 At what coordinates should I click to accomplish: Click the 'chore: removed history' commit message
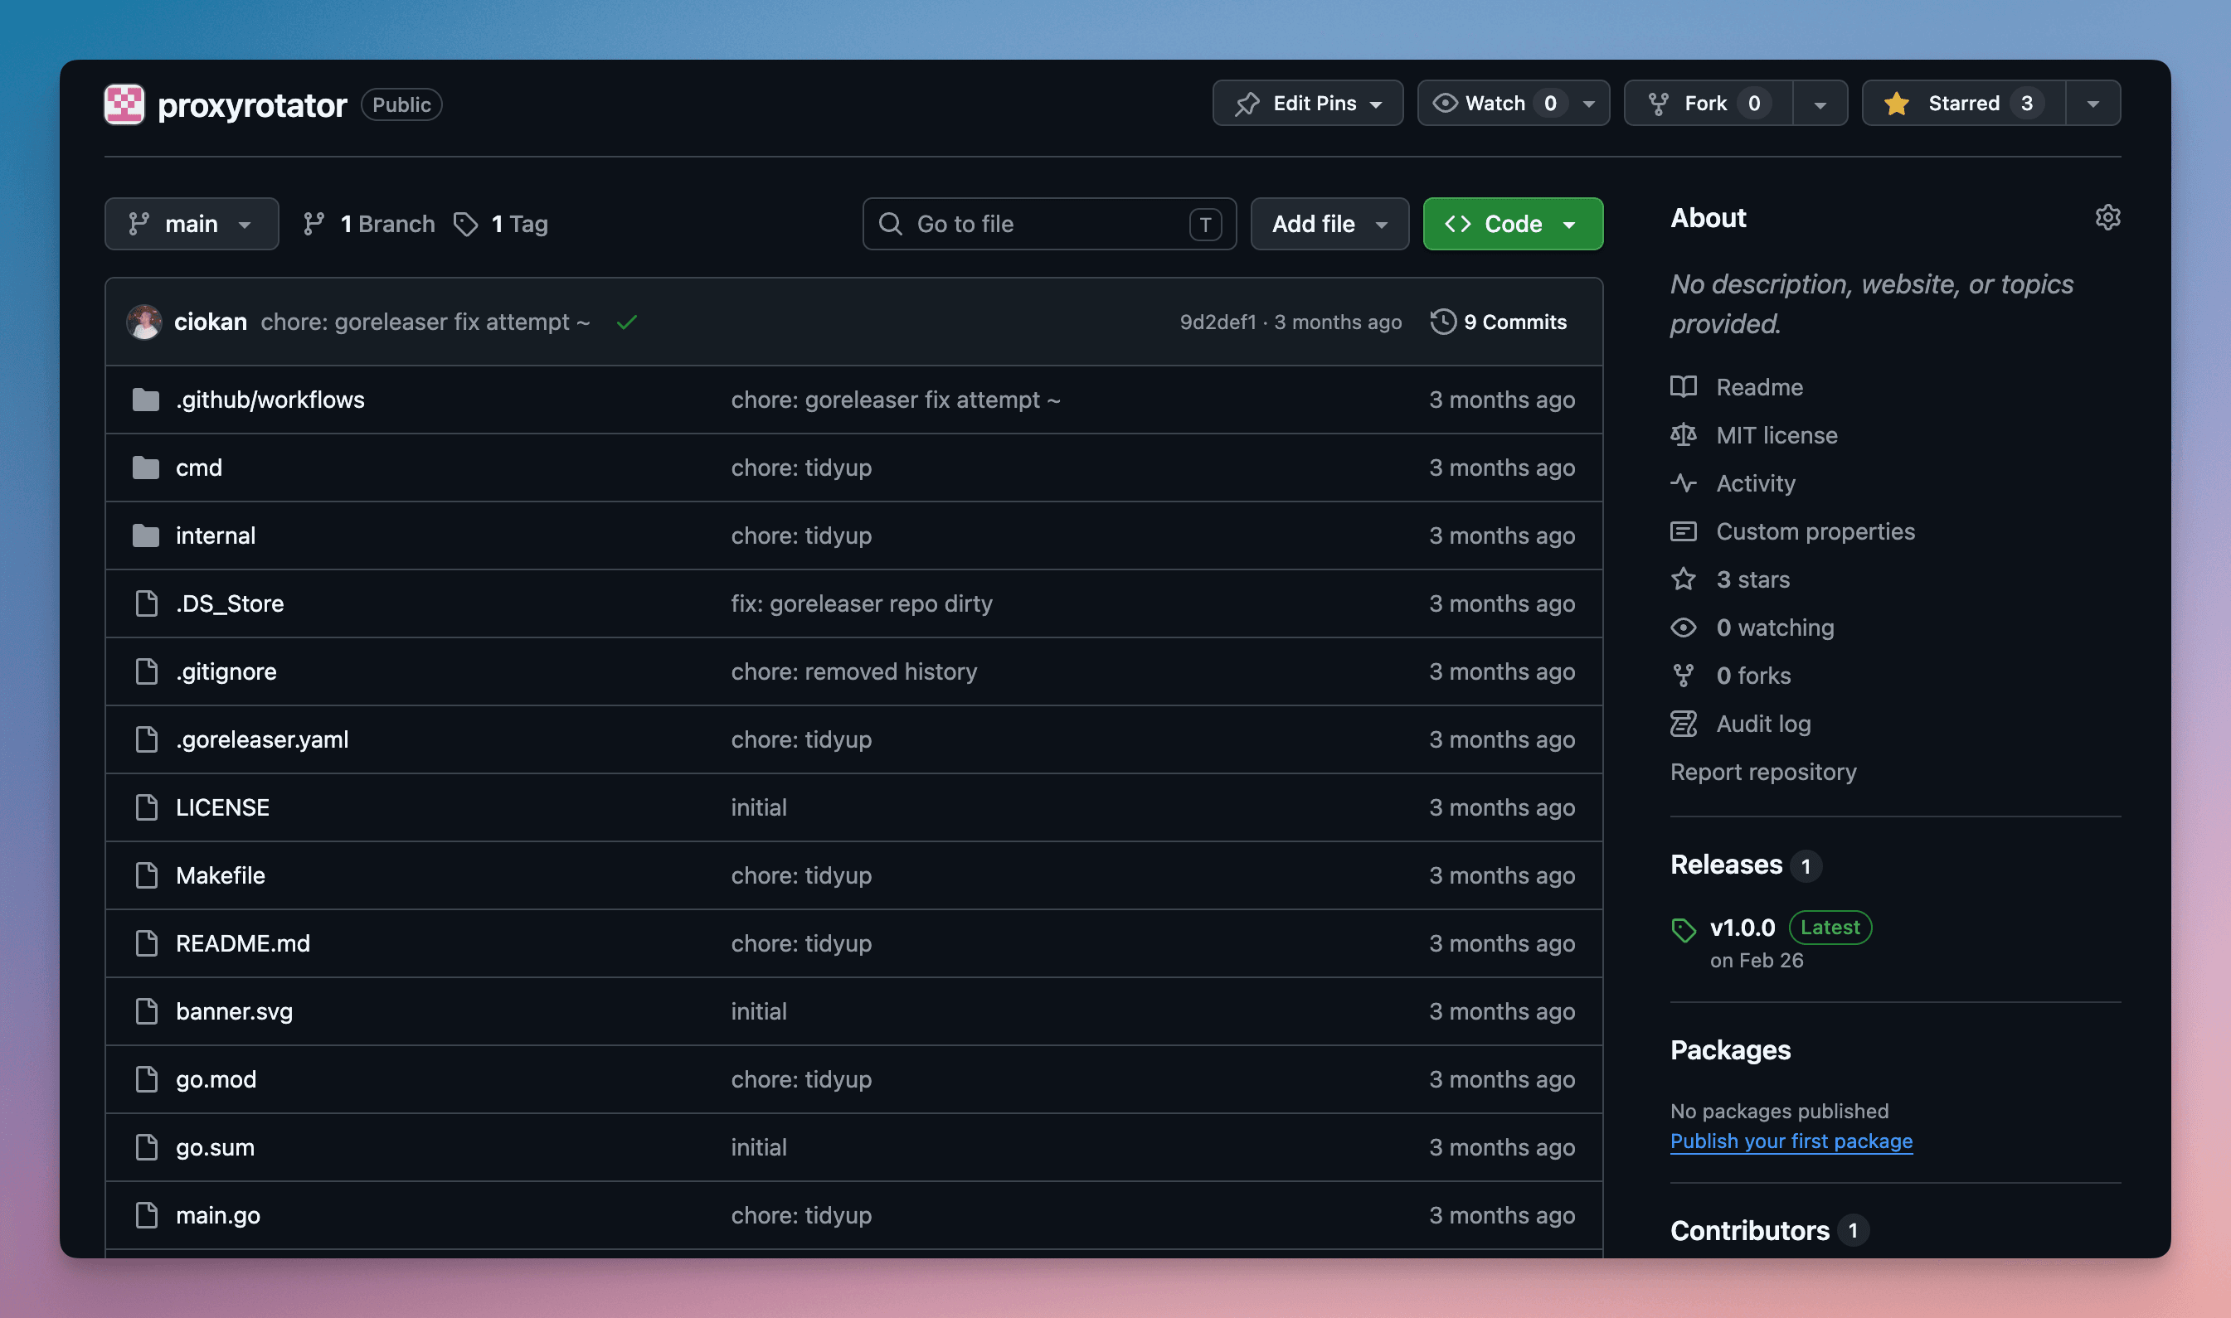tap(854, 671)
